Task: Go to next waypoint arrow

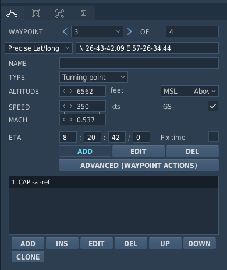Action: [x=129, y=31]
